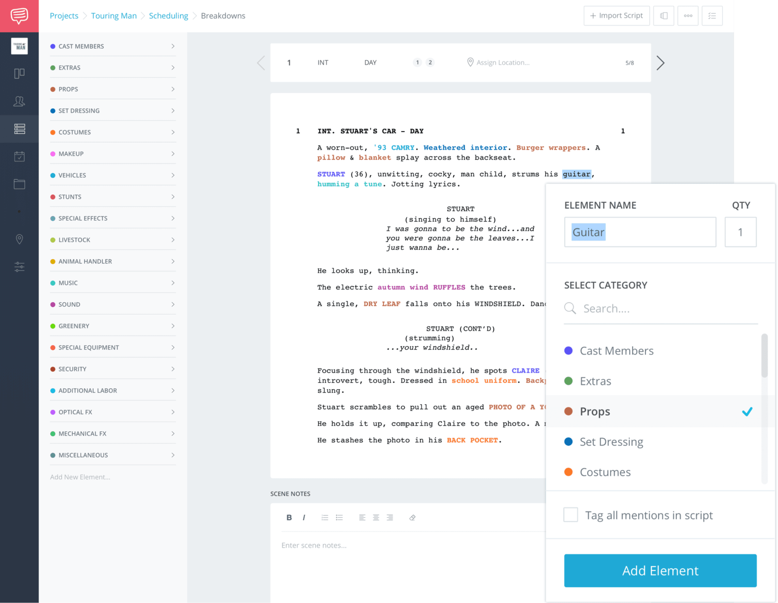Toggle italic in scene notes
The image size is (778, 603).
click(x=304, y=518)
